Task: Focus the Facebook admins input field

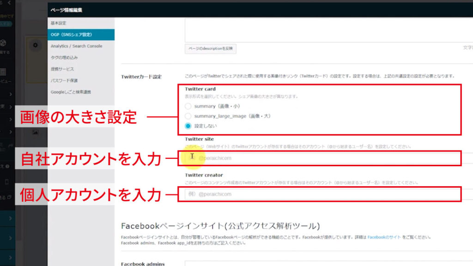Action: (329, 264)
